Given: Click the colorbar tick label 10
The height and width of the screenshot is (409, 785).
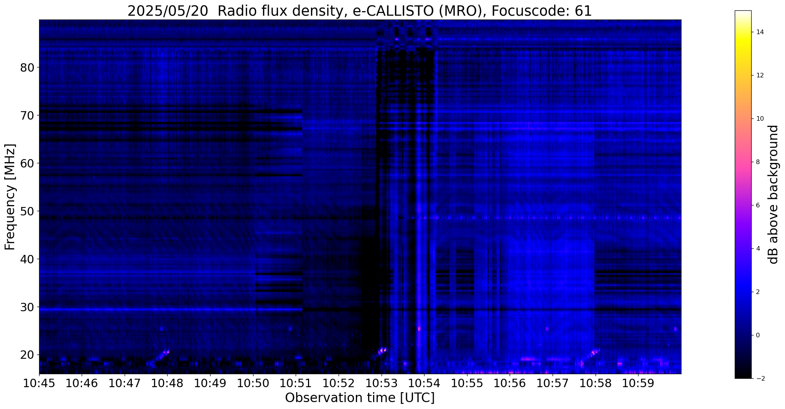Looking at the screenshot, I should [759, 119].
